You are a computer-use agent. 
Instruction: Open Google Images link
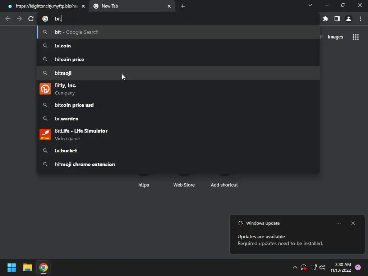click(335, 37)
